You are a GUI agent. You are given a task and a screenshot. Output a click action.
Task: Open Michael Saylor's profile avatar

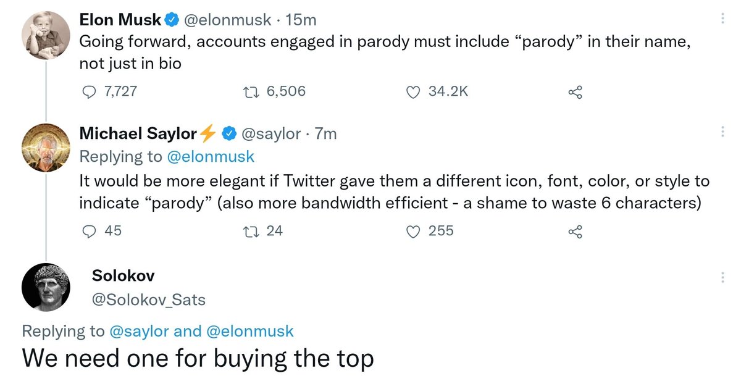click(46, 147)
